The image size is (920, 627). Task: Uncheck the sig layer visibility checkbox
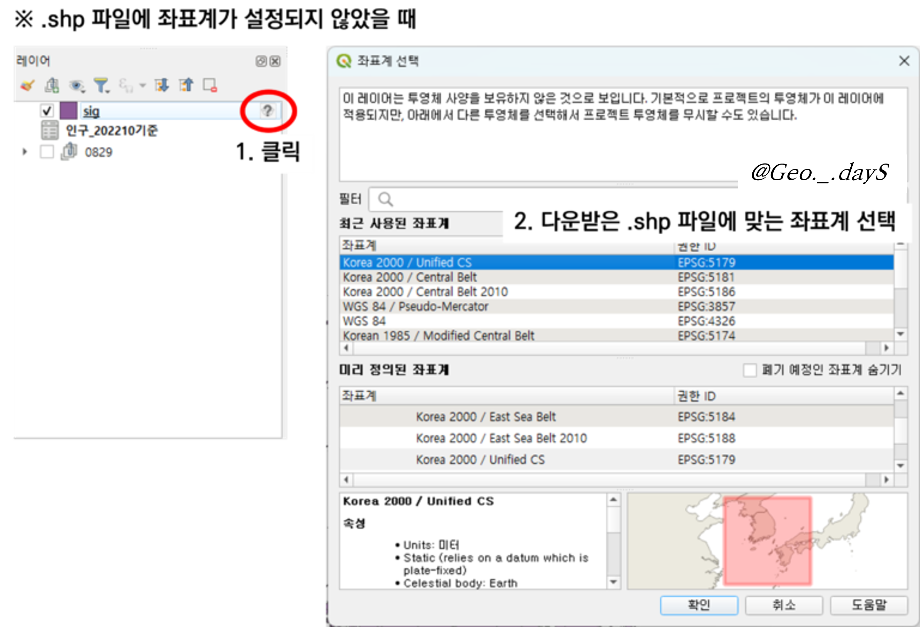(x=47, y=111)
